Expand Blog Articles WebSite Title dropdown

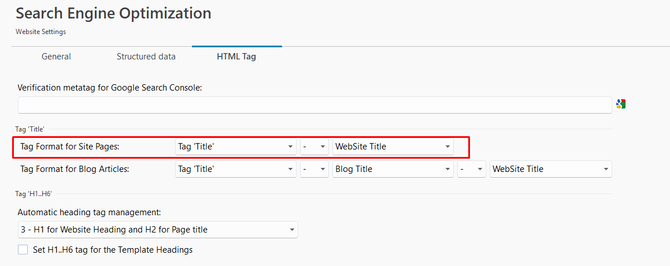tap(551, 169)
